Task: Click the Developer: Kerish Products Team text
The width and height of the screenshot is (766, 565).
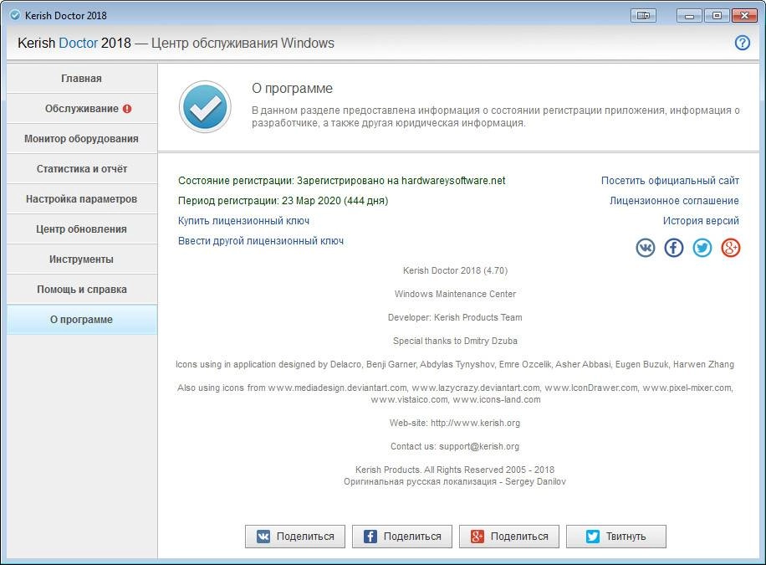Action: click(x=455, y=317)
